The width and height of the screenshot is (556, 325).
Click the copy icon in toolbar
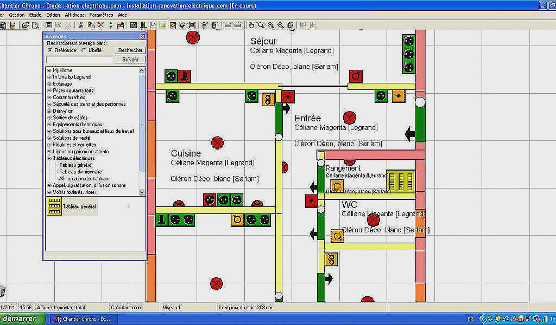91,25
